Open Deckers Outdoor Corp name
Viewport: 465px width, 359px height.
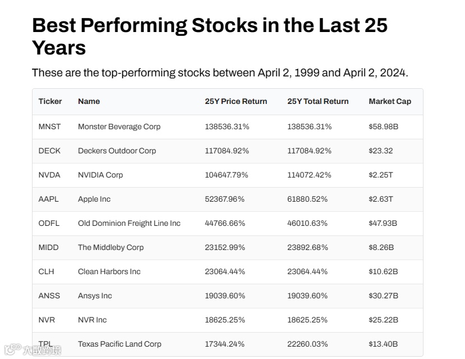[117, 151]
